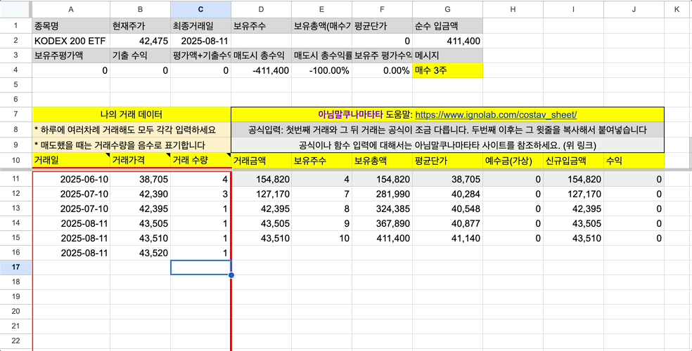Viewport: 692px width, 351px height.
Task: Select the 기출 수익 header cell
Action: click(141, 56)
